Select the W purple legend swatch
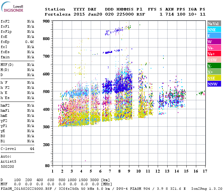The height and width of the screenshot is (191, 223). click(214, 42)
